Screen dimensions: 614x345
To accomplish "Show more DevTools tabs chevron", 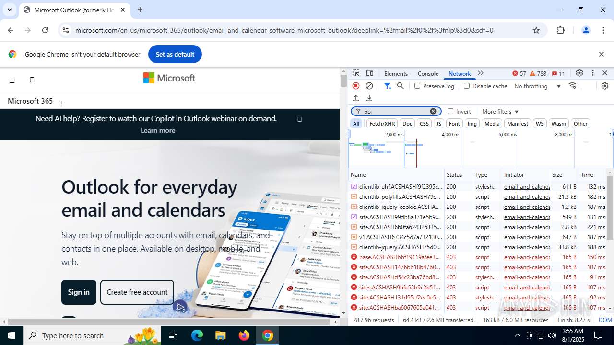I will click(481, 73).
